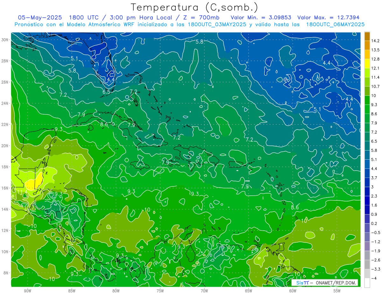Click the 12.8 colorbar scale label
This screenshot has width=382, height=295.
tap(375, 59)
